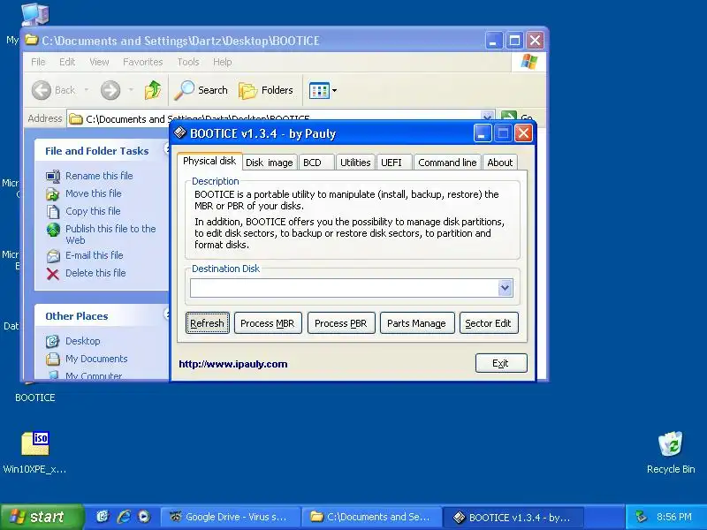Click Move this file
Image resolution: width=707 pixels, height=530 pixels.
point(94,193)
